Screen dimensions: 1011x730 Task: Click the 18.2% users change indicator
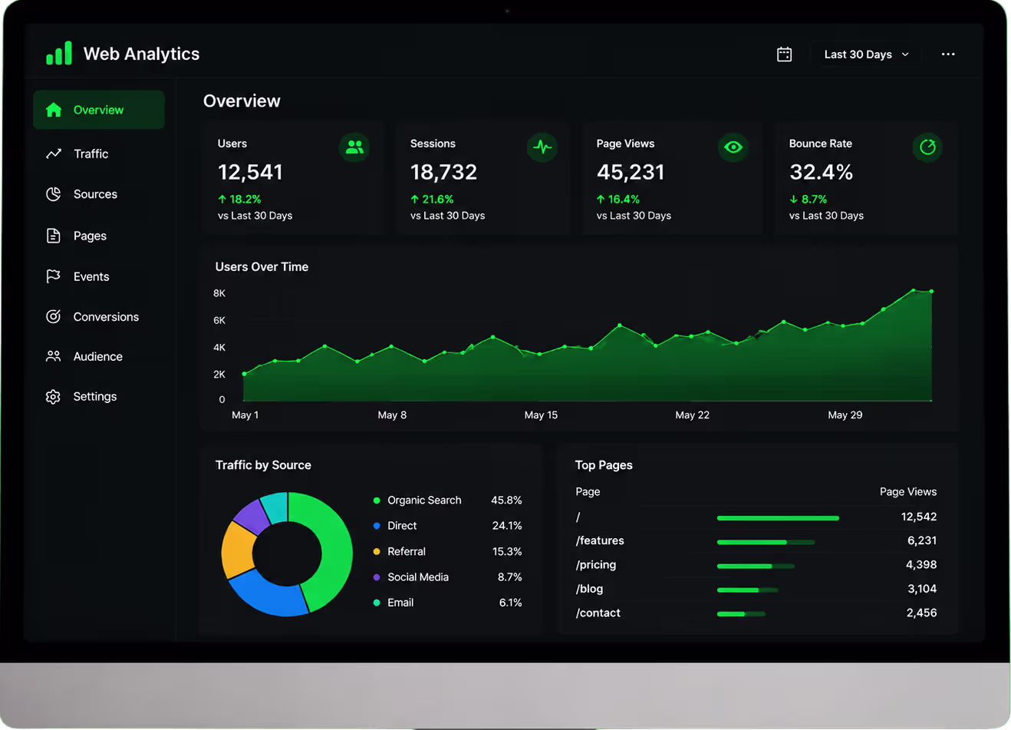click(x=239, y=199)
